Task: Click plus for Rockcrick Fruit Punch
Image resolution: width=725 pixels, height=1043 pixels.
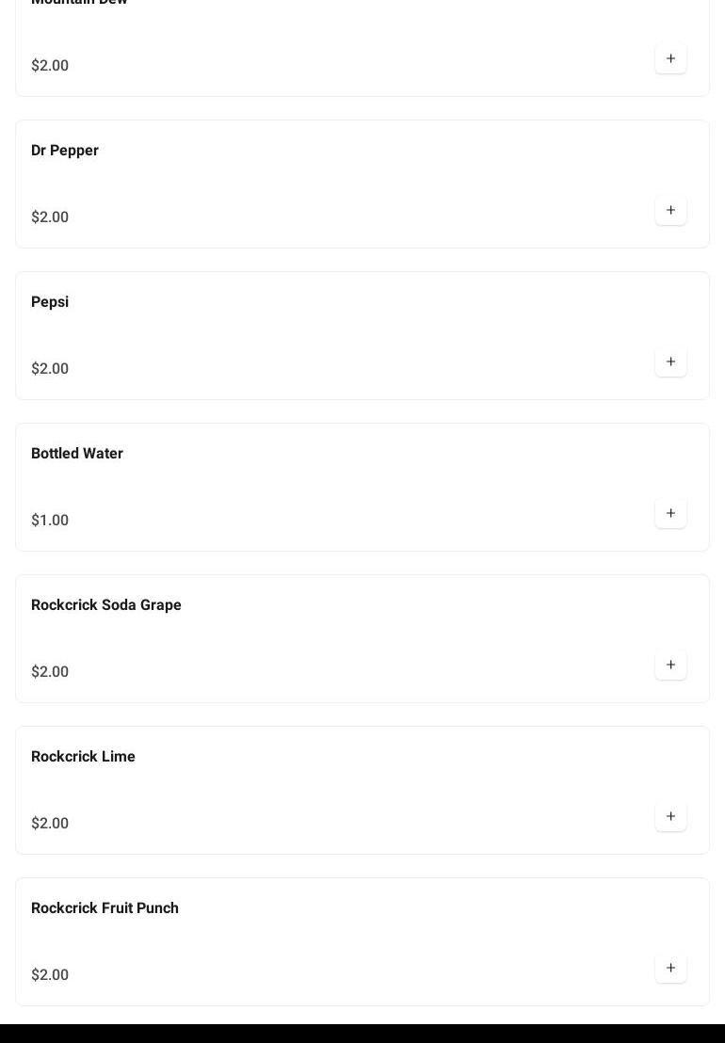Action: (x=670, y=969)
